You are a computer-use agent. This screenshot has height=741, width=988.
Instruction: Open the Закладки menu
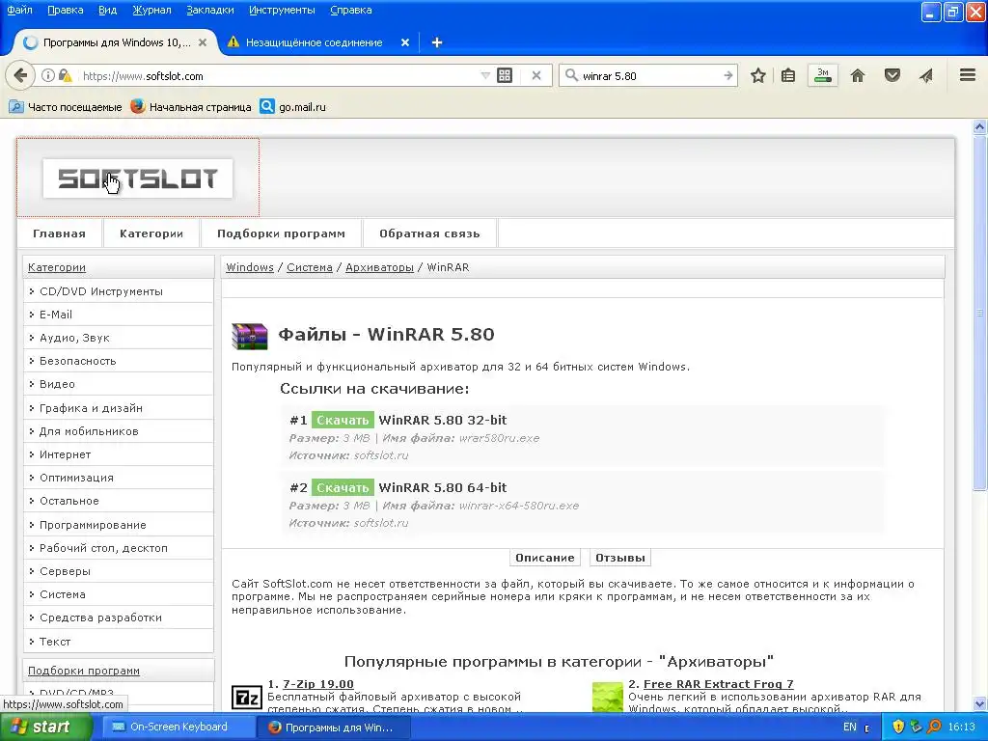coord(209,10)
